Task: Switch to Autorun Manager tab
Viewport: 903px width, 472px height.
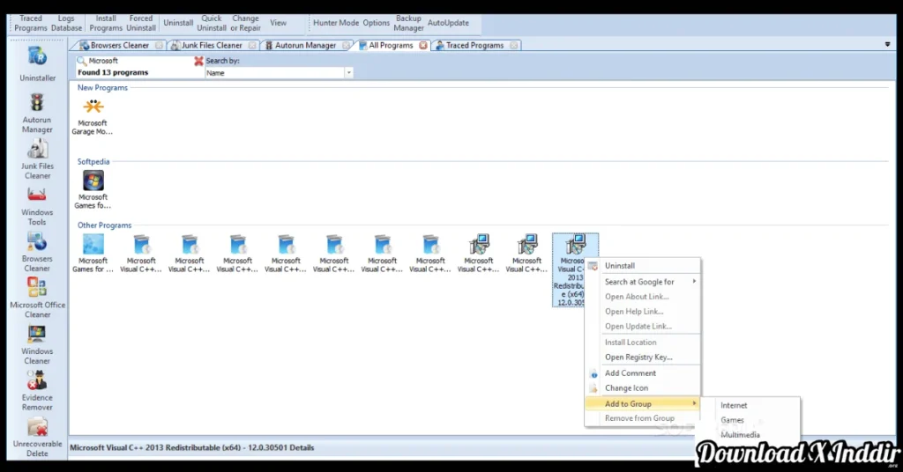Action: 304,46
